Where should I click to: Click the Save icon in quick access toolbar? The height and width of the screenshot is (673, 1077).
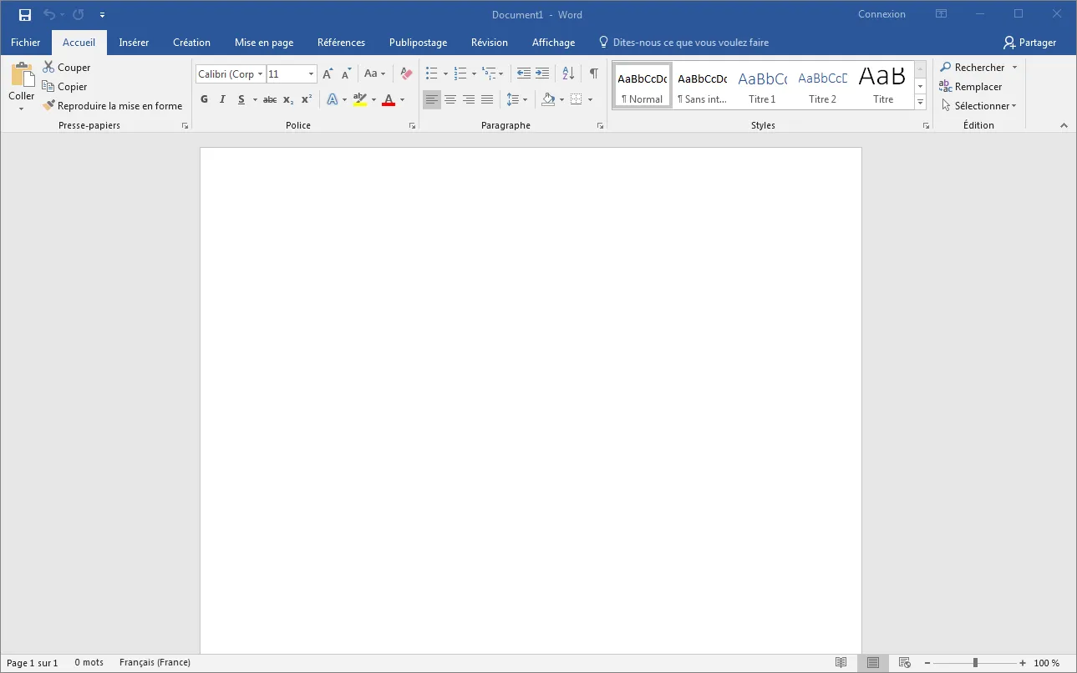coord(24,14)
